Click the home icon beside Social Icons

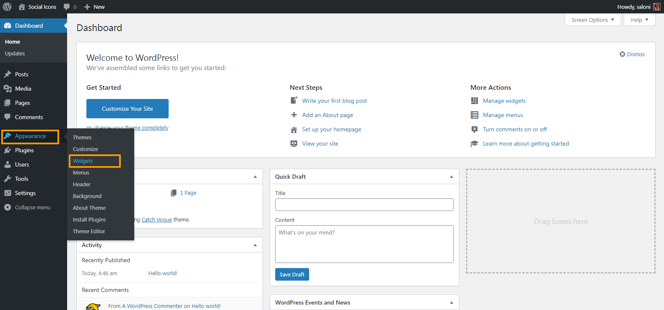coord(22,7)
